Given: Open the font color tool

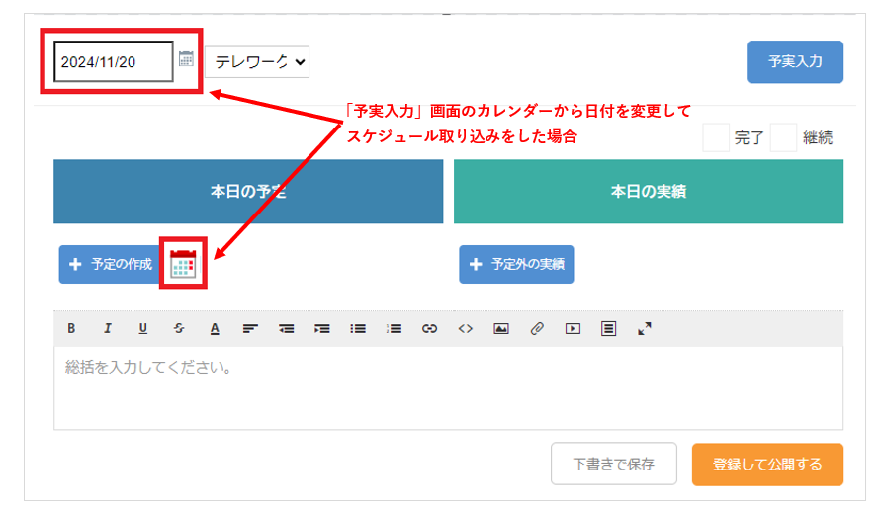Looking at the screenshot, I should (215, 329).
